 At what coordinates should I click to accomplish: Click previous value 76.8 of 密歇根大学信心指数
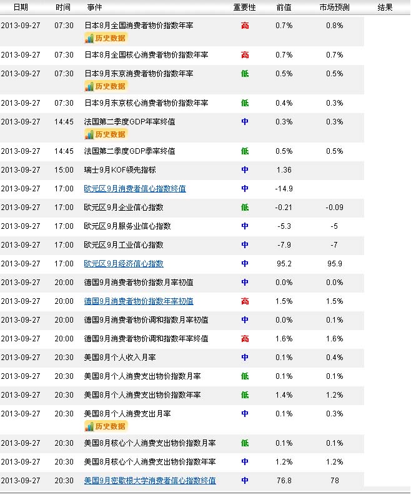pos(284,481)
